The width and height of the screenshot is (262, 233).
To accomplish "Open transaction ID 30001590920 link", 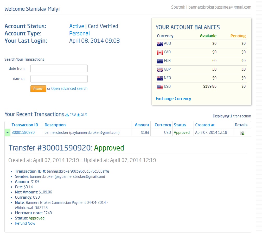I will tap(23, 133).
